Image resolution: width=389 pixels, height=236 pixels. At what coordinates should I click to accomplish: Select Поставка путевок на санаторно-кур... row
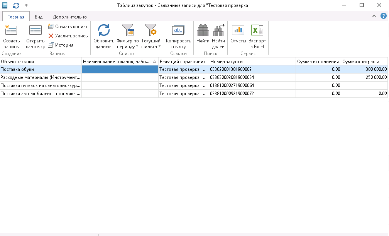194,85
